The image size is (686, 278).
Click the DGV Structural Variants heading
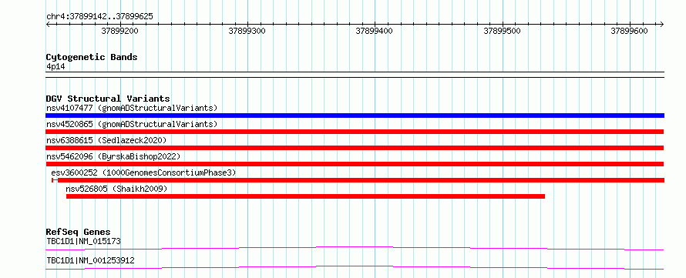coord(108,99)
